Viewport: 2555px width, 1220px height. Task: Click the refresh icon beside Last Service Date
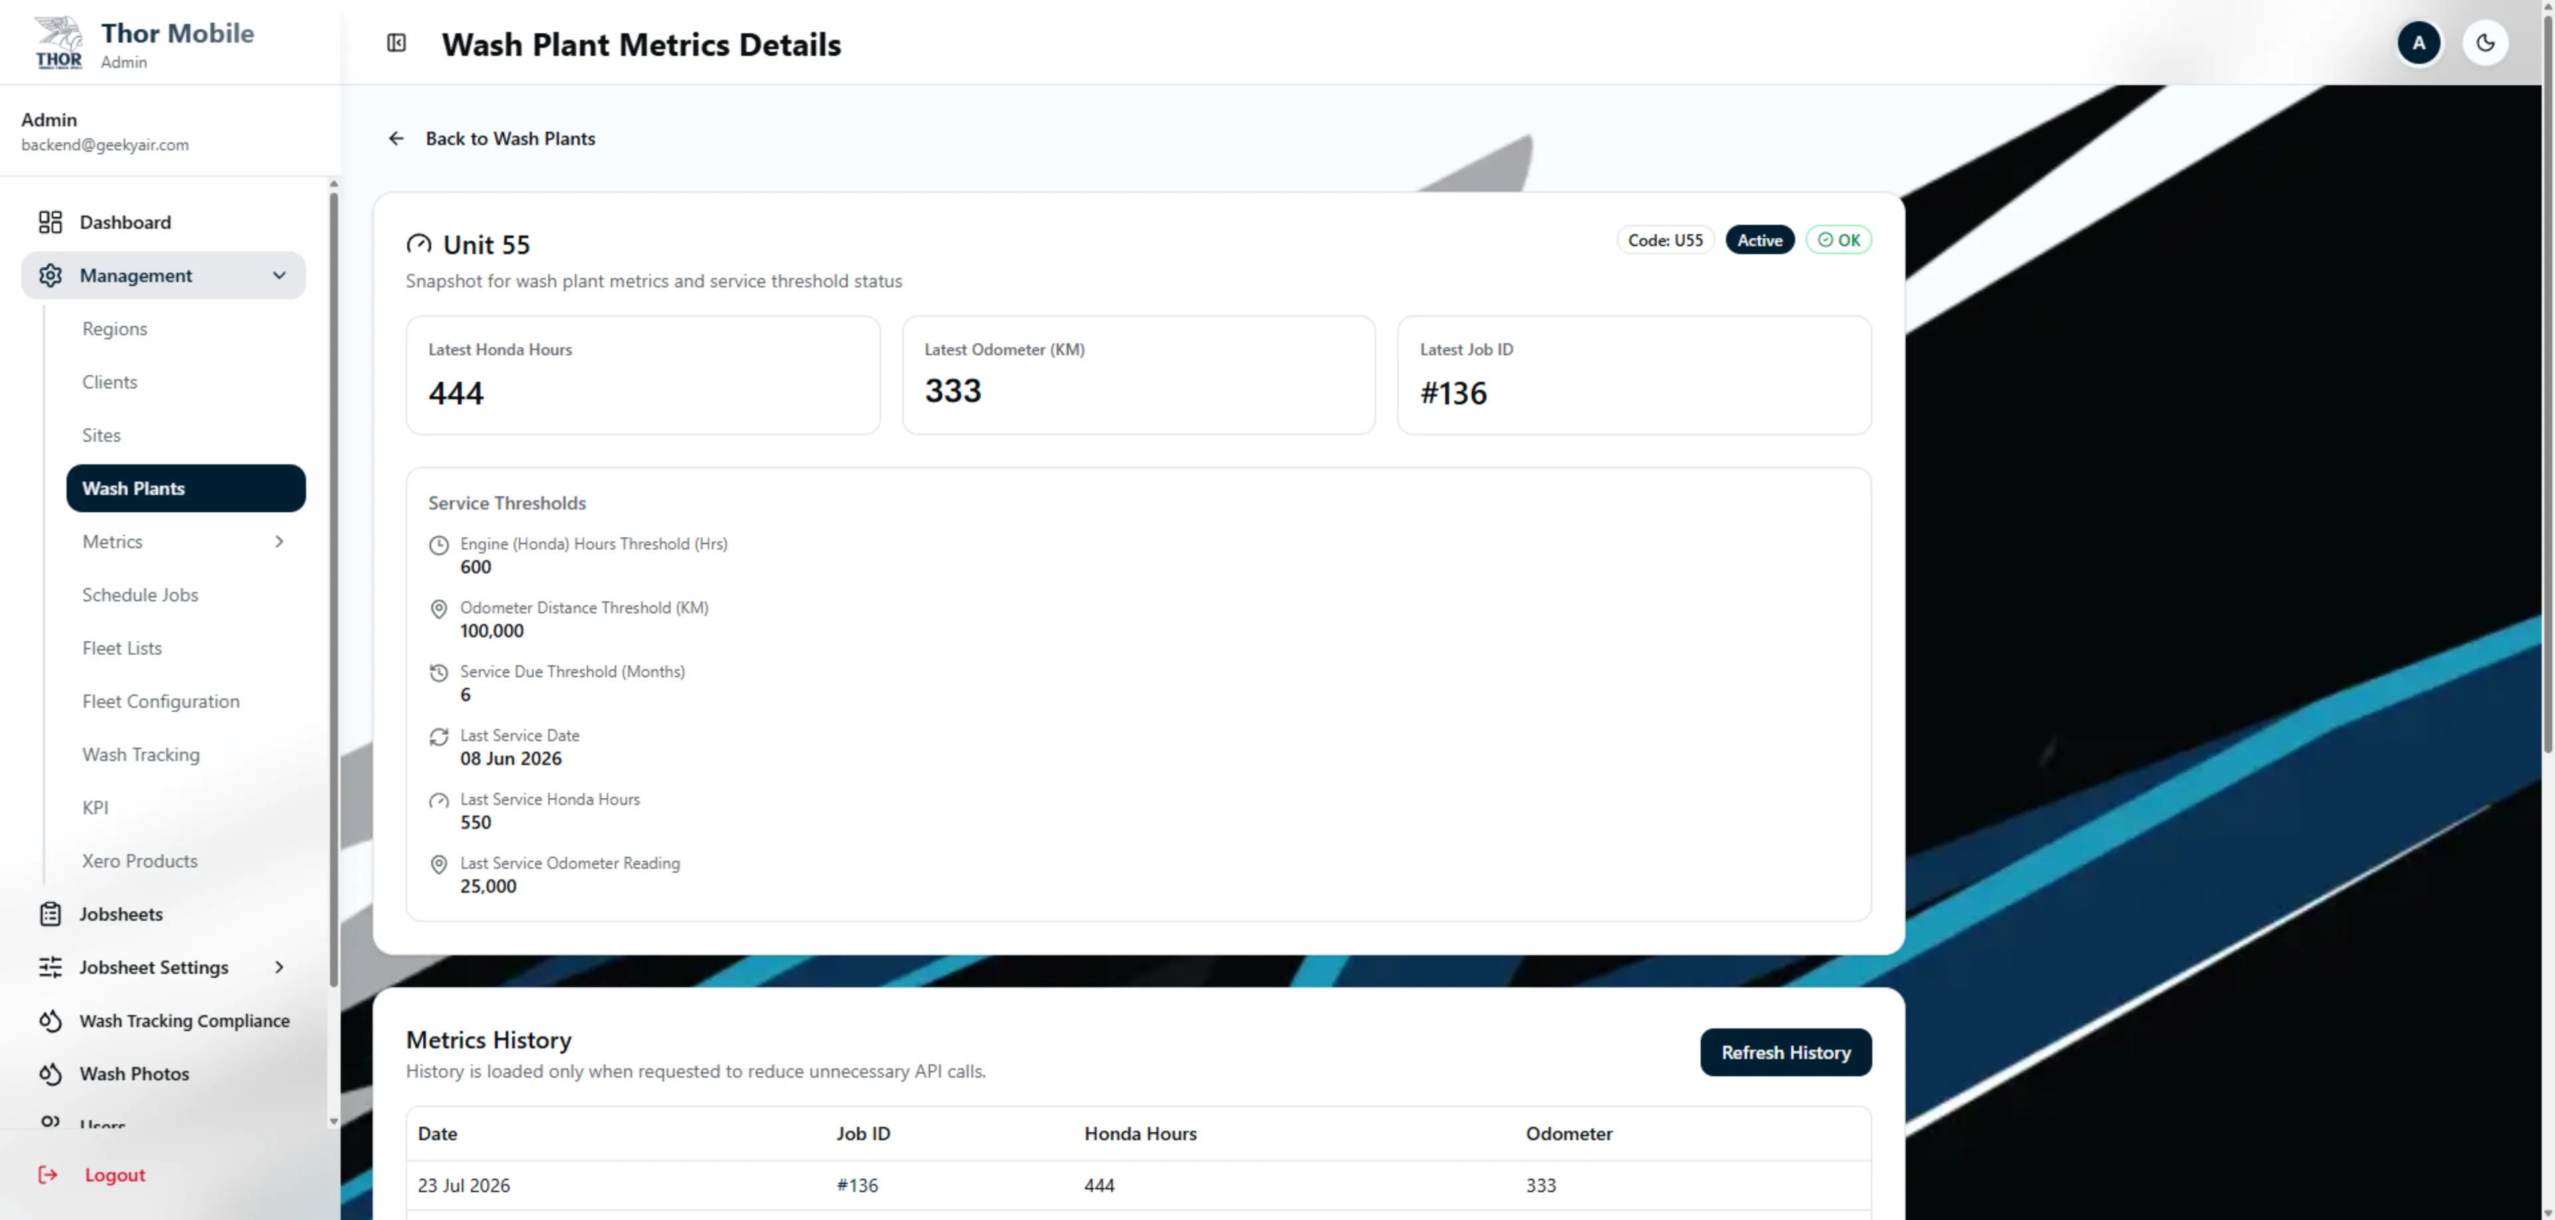coord(438,736)
